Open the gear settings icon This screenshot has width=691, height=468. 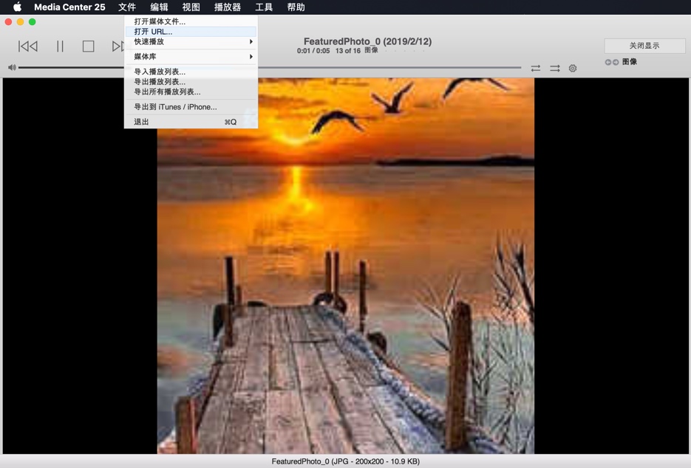(573, 69)
